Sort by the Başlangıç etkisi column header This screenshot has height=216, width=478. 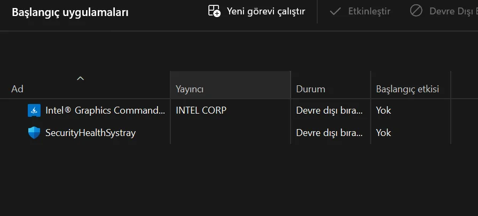[408, 89]
